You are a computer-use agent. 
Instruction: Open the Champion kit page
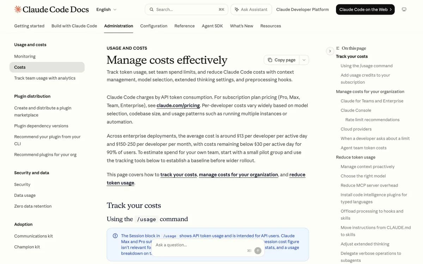[27, 247]
